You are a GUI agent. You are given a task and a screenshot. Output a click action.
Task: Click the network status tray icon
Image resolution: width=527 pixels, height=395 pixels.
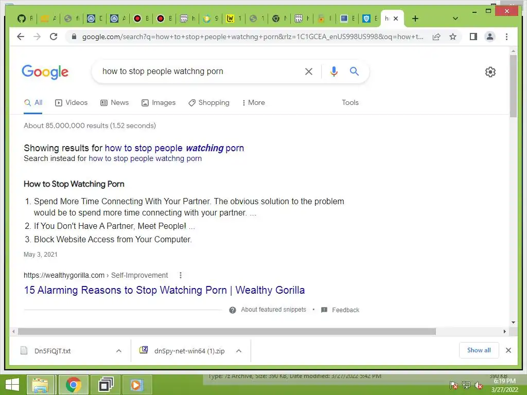466,385
